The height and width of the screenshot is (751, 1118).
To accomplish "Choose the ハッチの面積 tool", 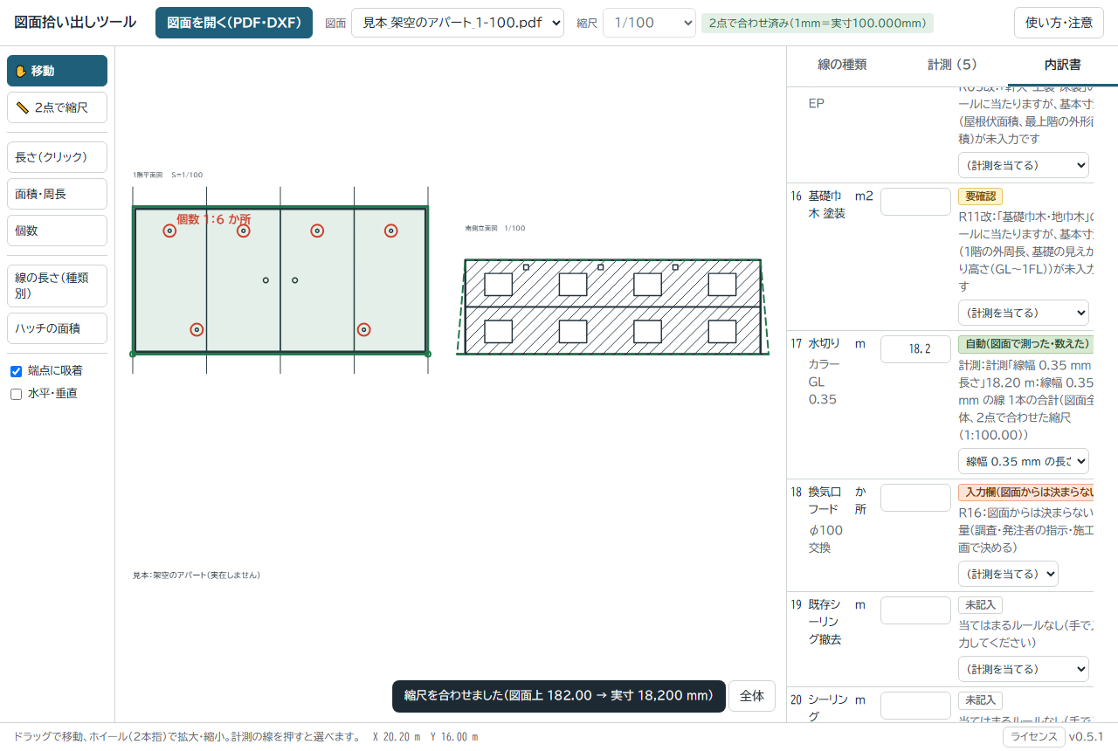I will click(57, 328).
